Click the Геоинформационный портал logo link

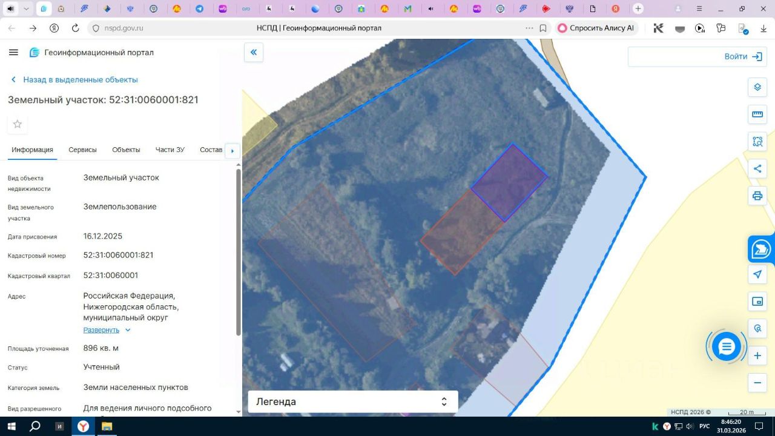[x=91, y=53]
